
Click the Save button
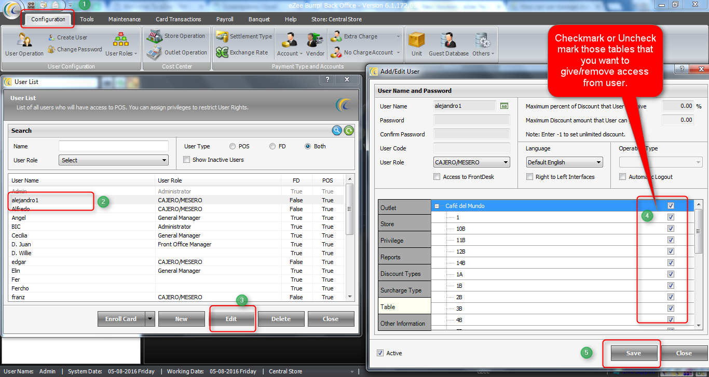coord(634,353)
